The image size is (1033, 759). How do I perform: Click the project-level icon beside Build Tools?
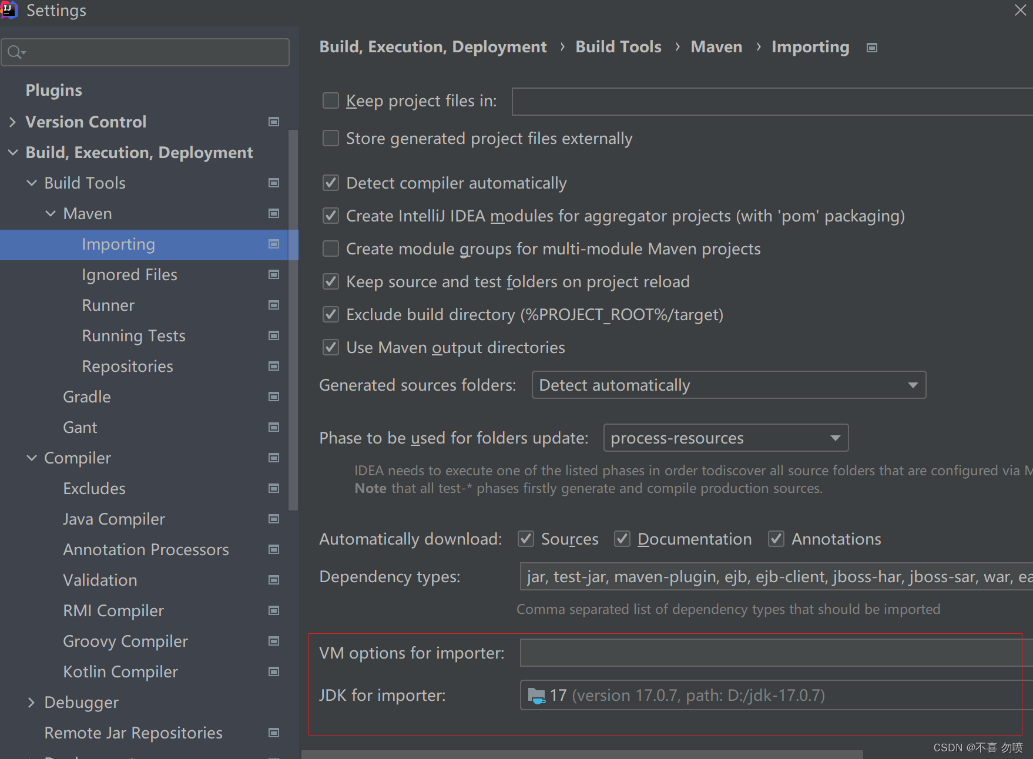point(274,183)
